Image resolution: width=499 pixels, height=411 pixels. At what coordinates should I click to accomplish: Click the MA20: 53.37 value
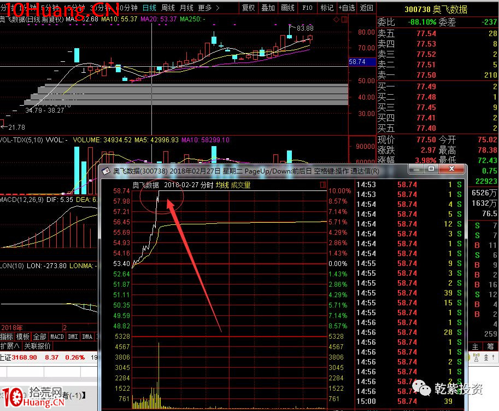click(158, 19)
